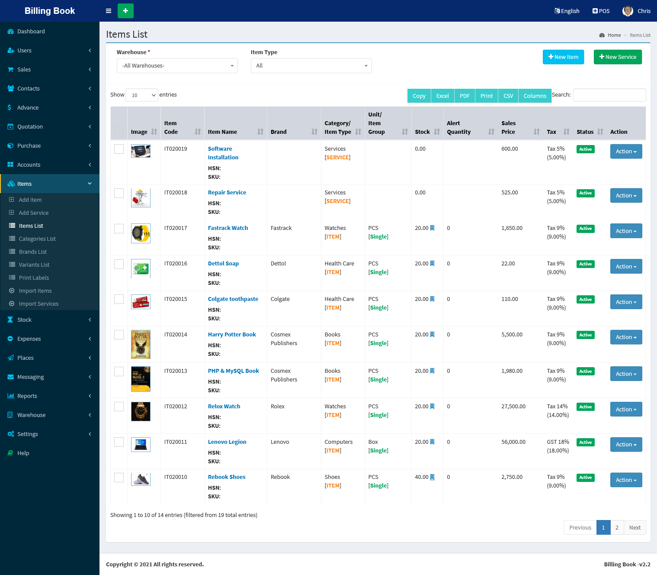Click the sort icon on Sales Price column
657x575 pixels.
click(536, 132)
